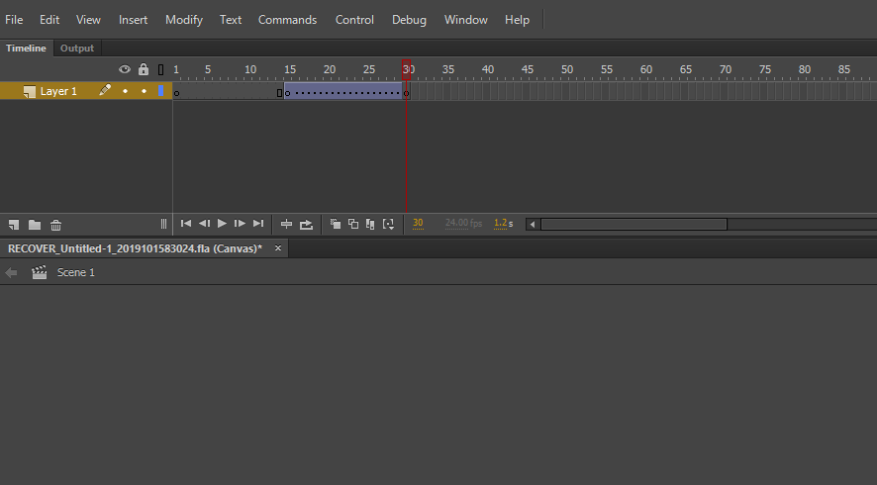Click frame 50 on the timeline ruler
This screenshot has height=485, width=877.
click(565, 70)
